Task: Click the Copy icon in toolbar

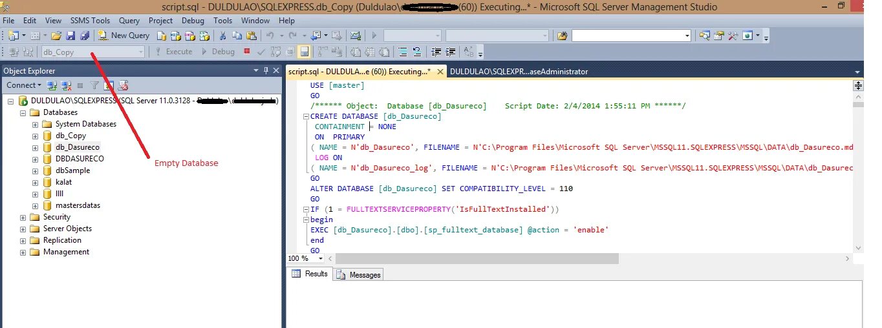Action: [x=237, y=36]
